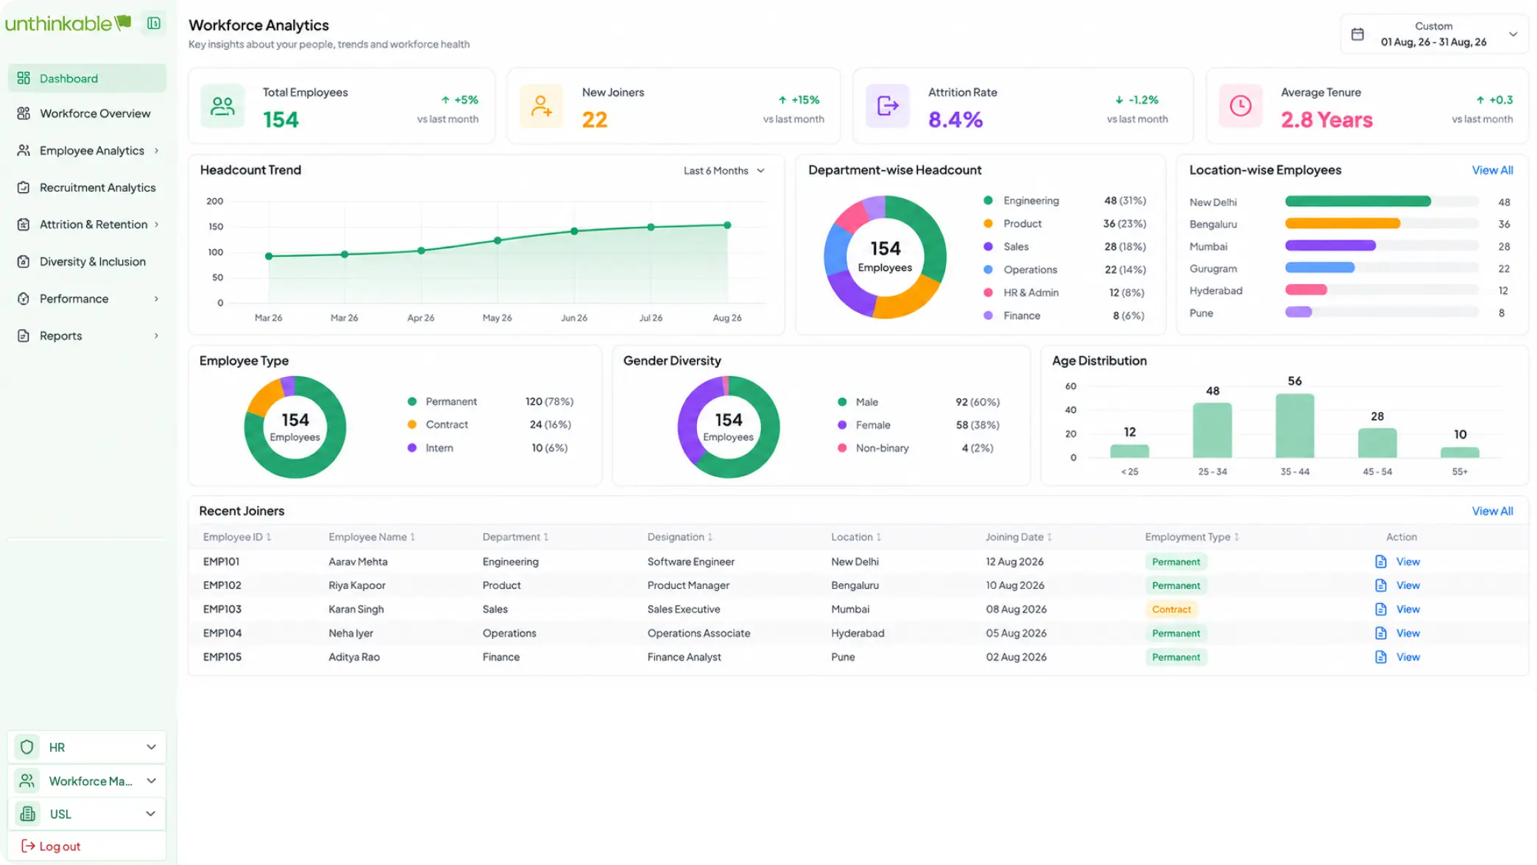Collapse sidebar using the panel toggle icon
Screen dimensions: 1537x865
(154, 23)
